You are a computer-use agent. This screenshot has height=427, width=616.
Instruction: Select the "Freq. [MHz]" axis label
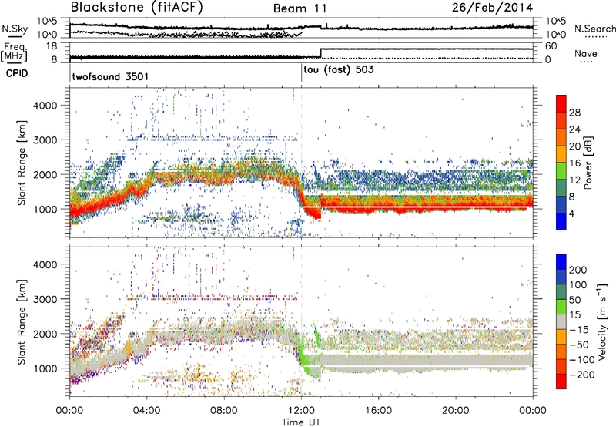(x=14, y=52)
